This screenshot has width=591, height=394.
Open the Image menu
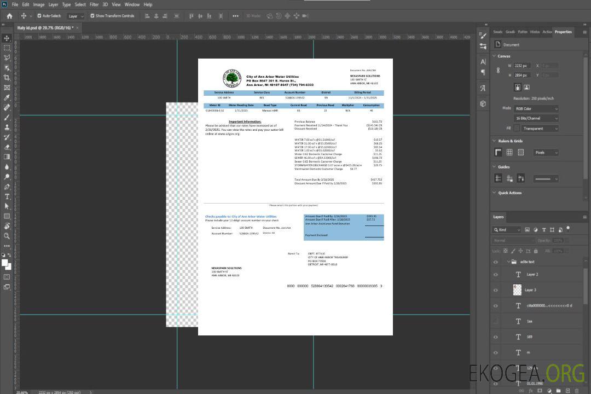pos(39,4)
